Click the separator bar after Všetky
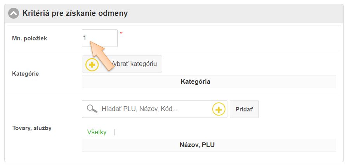The width and height of the screenshot is (350, 168). (114, 132)
